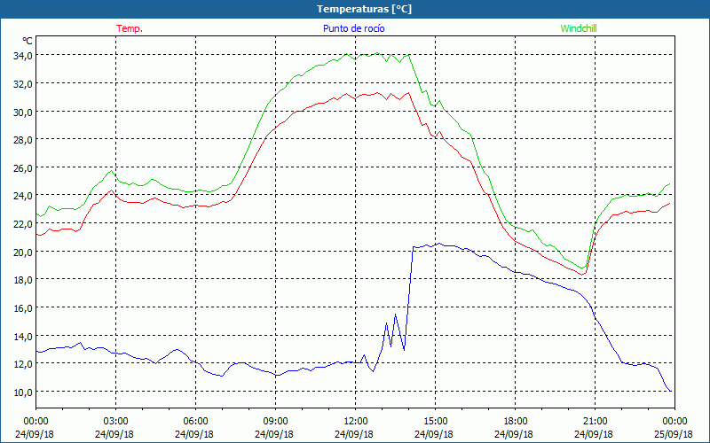Screen dimensions: 710x443
Task: Select the red Temp. legend label
Action: pyautogui.click(x=130, y=28)
